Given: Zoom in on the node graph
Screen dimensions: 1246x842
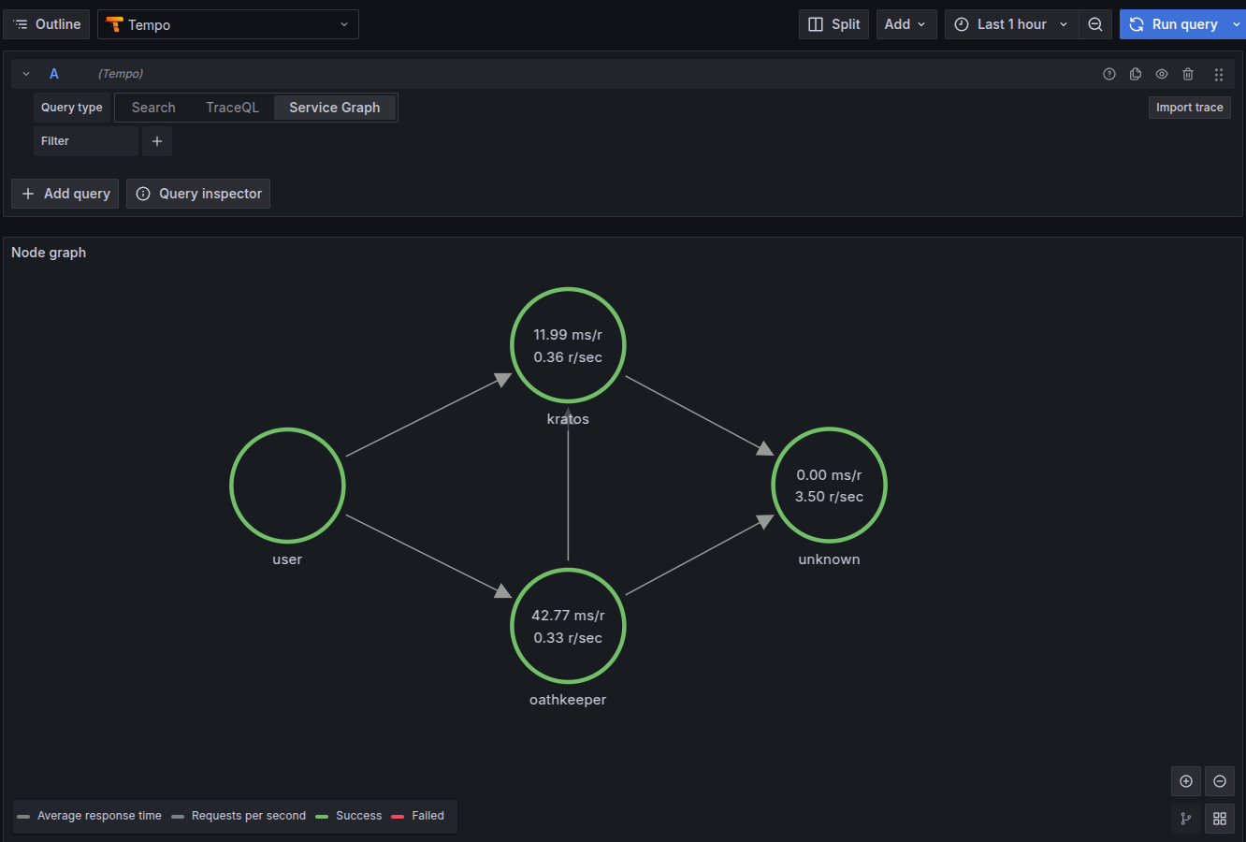Looking at the screenshot, I should pos(1186,781).
